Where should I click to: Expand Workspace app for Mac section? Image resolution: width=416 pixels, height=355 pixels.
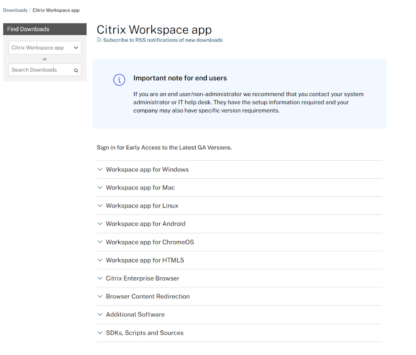point(140,188)
